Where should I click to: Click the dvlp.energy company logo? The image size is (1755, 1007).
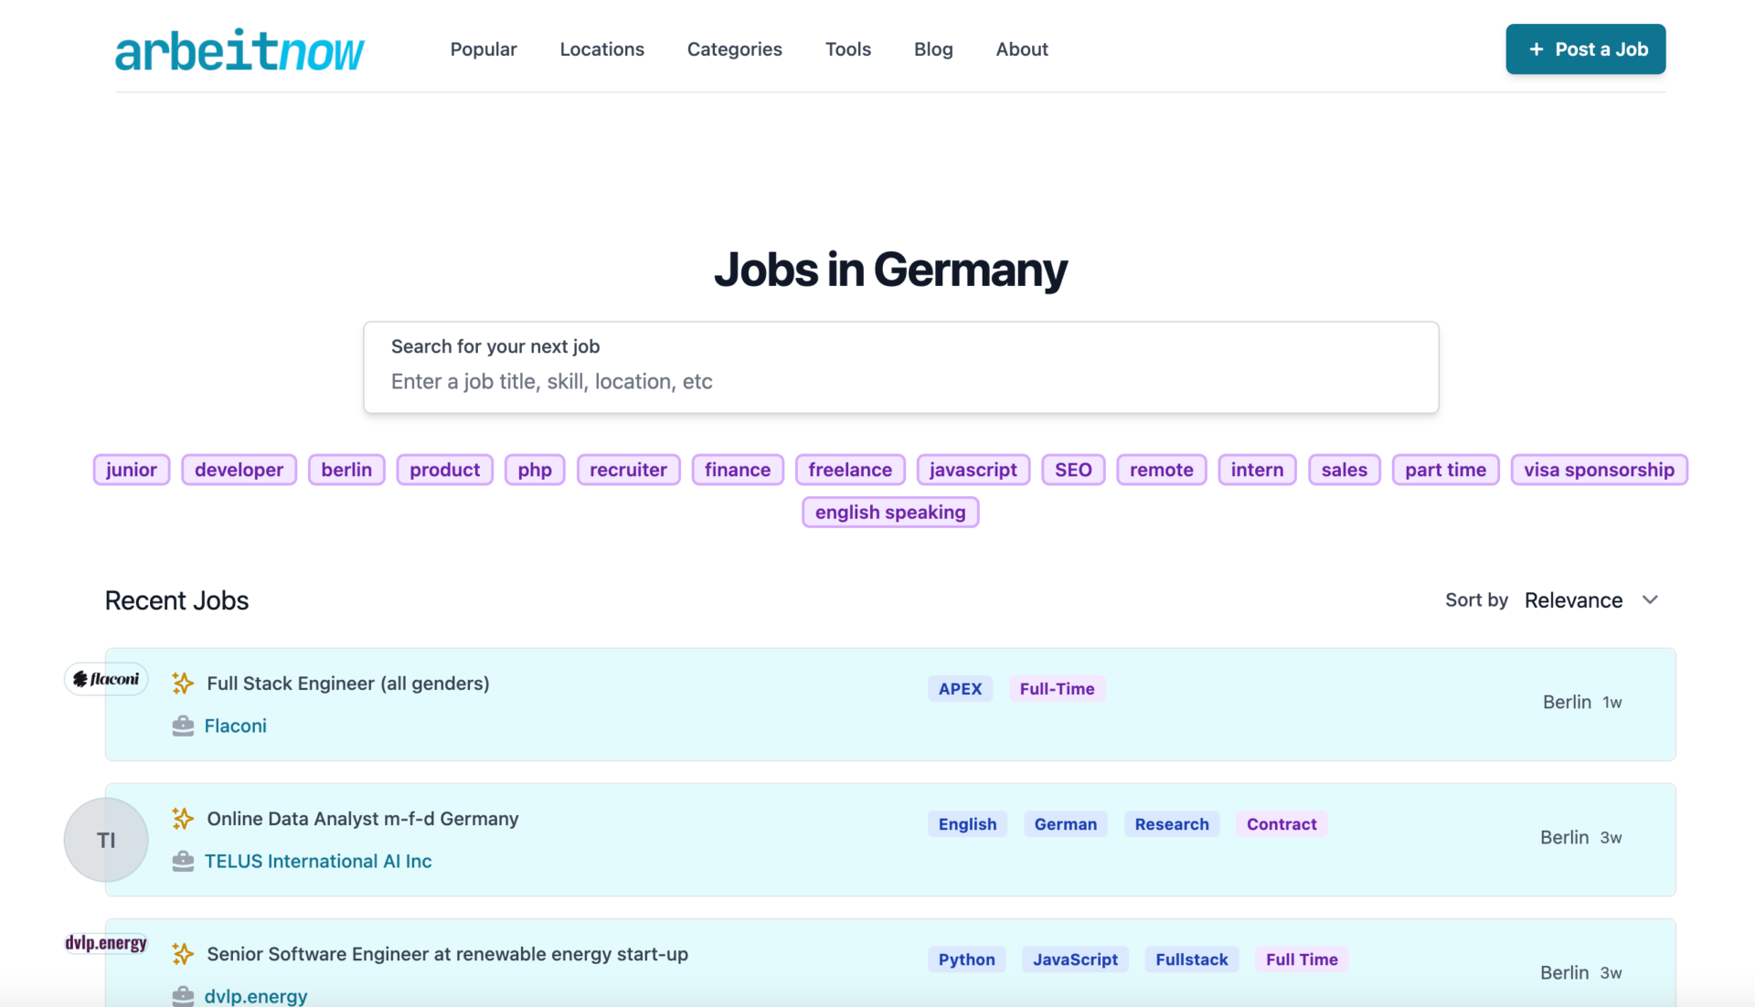click(x=105, y=943)
